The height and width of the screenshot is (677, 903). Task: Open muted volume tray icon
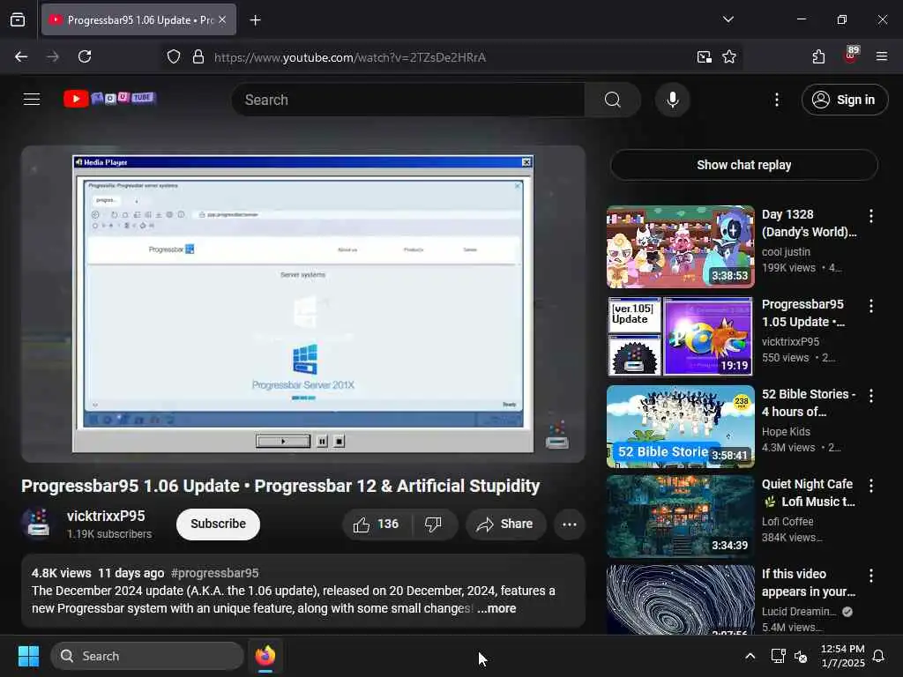(x=801, y=656)
